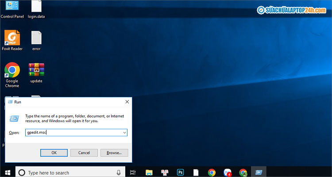Close the Run dialog with X

click(127, 102)
